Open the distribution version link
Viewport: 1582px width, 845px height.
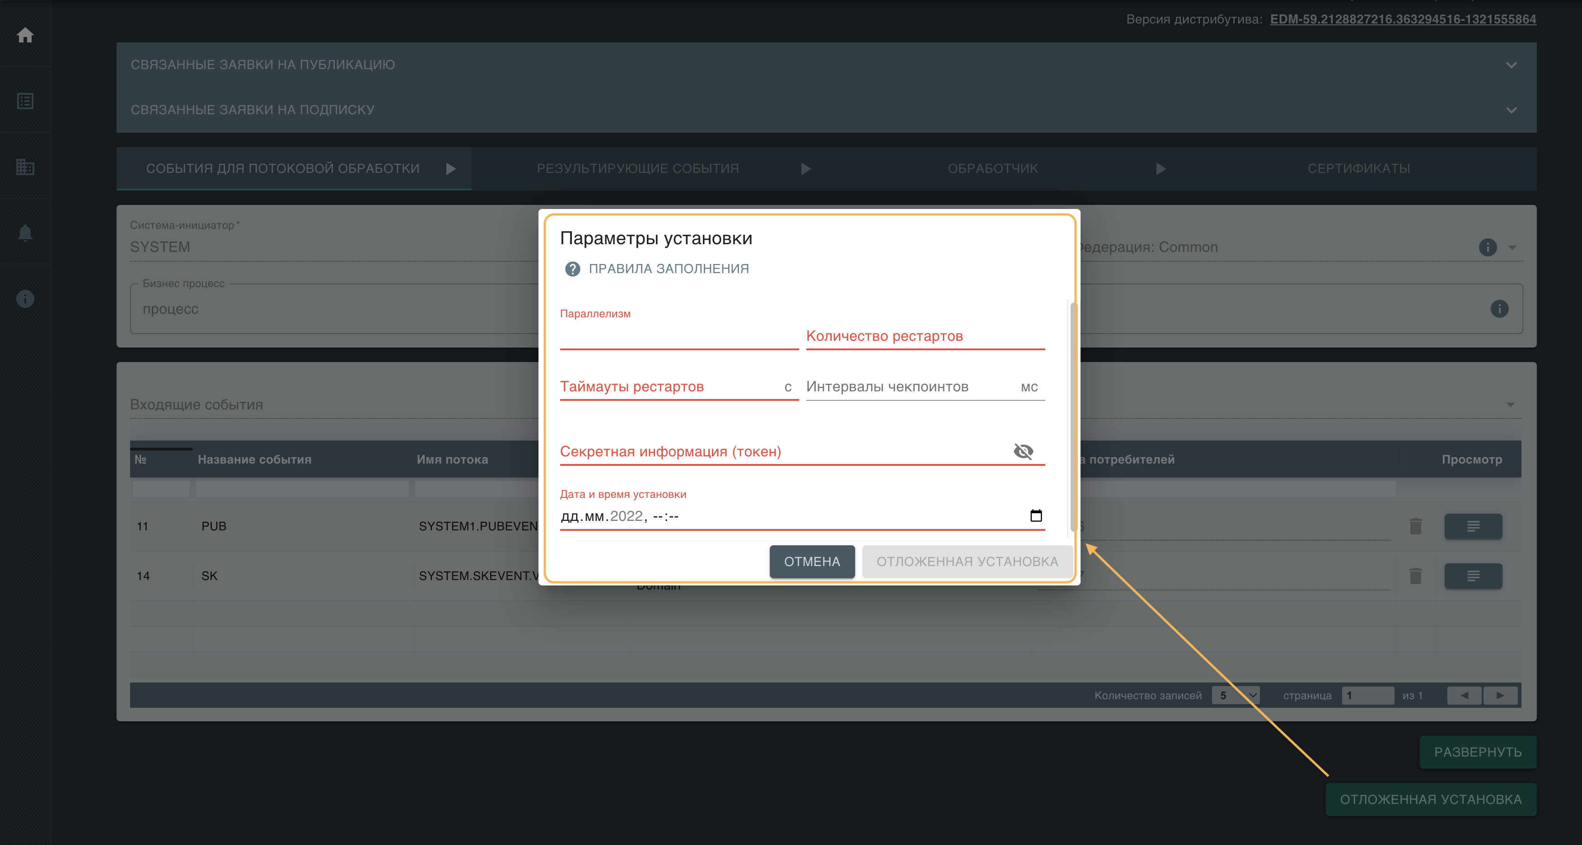click(1403, 19)
